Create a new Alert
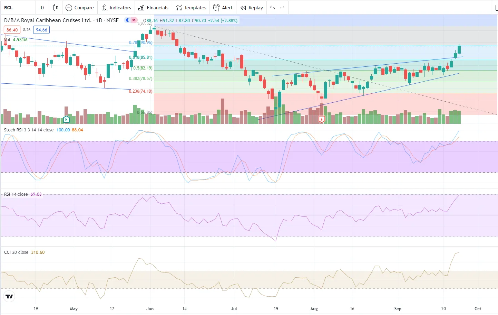498x315 pixels. tap(223, 8)
